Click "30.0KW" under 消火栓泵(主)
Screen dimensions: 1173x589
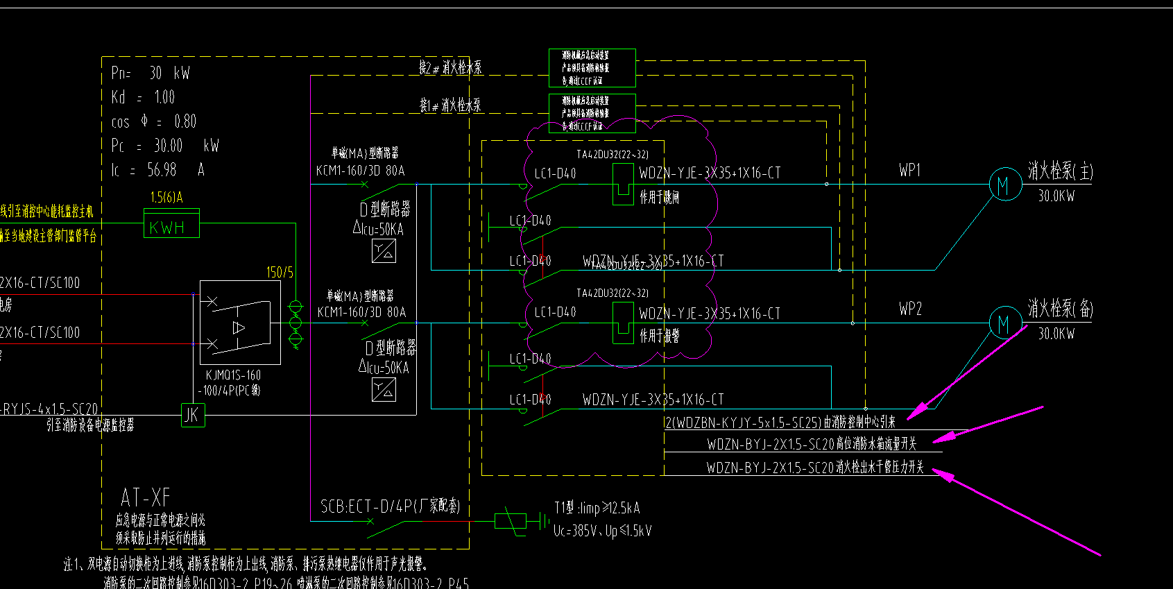click(1056, 196)
